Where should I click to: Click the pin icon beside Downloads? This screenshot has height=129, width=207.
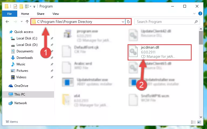point(52,58)
